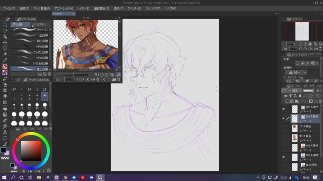
Task: Select the pink Pencil tool icon
Action: click(x=5, y=67)
